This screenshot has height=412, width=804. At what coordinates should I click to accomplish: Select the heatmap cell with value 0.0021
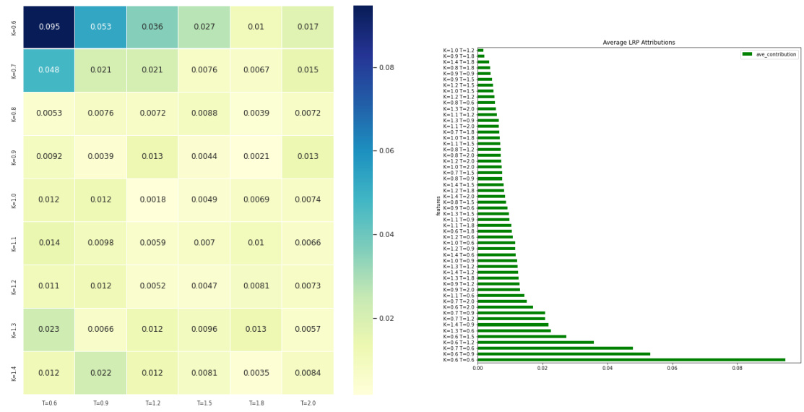pos(256,157)
